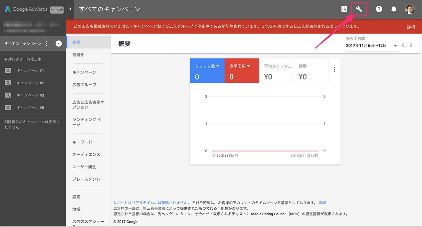Open the Tools wrench icon
The width and height of the screenshot is (422, 227).
(359, 9)
